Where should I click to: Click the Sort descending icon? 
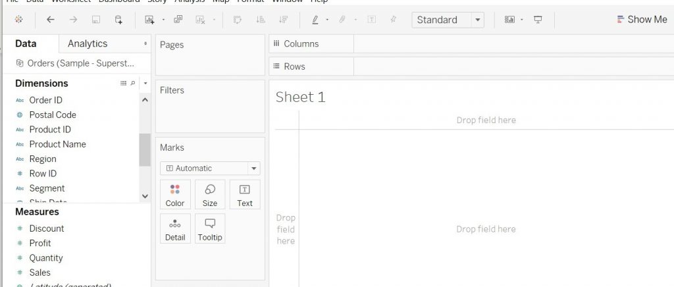click(283, 19)
